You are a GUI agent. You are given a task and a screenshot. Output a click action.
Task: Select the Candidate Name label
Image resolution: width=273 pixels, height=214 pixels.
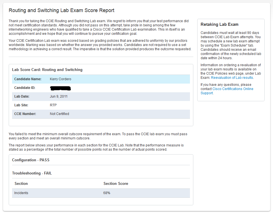pyautogui.click(x=28, y=79)
